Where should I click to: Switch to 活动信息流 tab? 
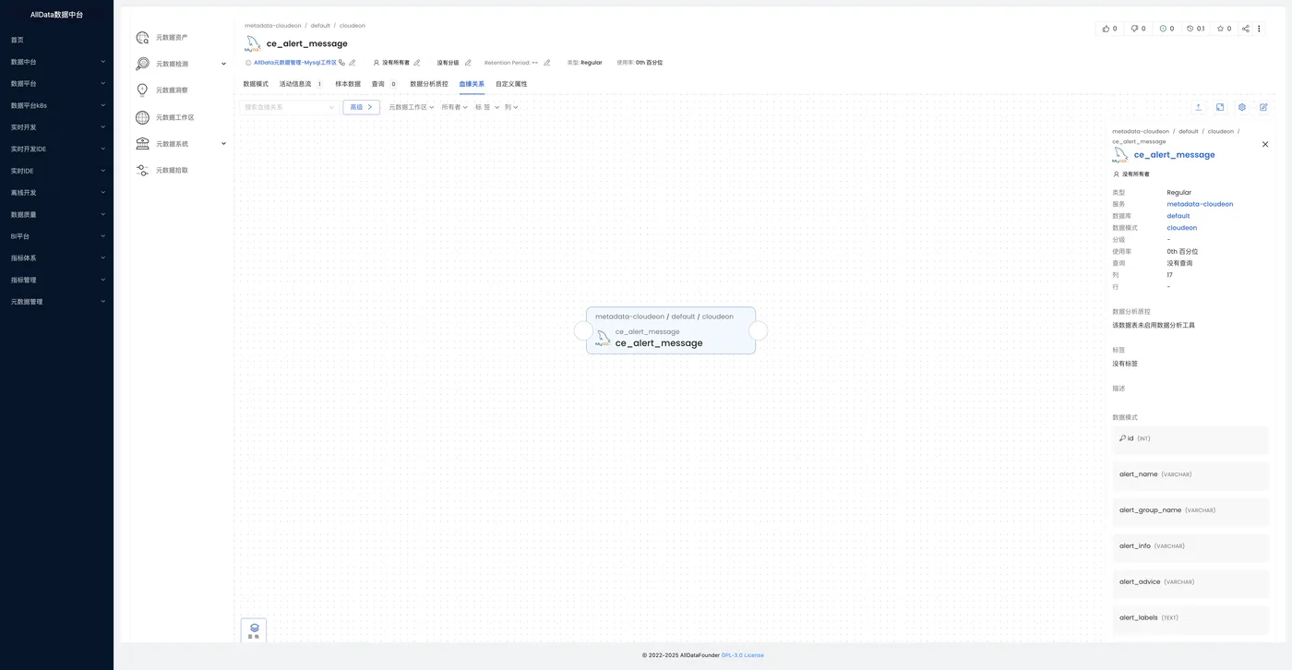point(301,84)
